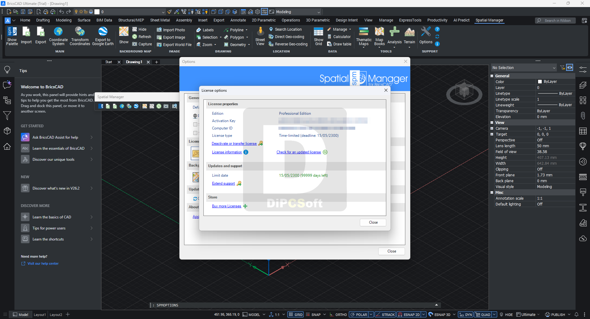Expand the Manage dropdown in Data group
This screenshot has width=590, height=319.
(x=350, y=29)
